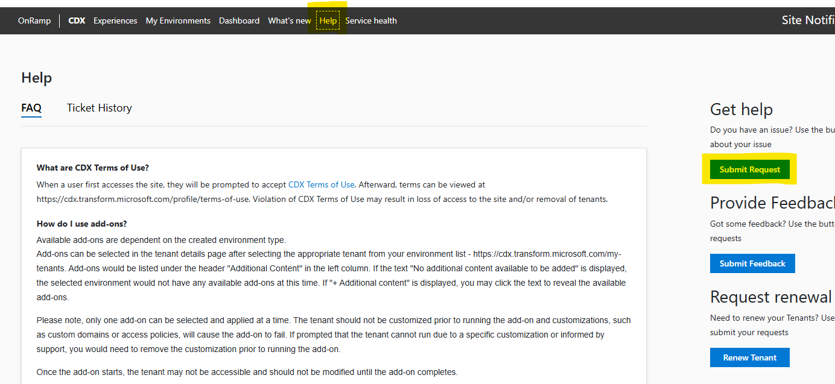Click the 'What are CDX Terms of Use?' question
Image resolution: width=835 pixels, height=384 pixels.
[93, 168]
